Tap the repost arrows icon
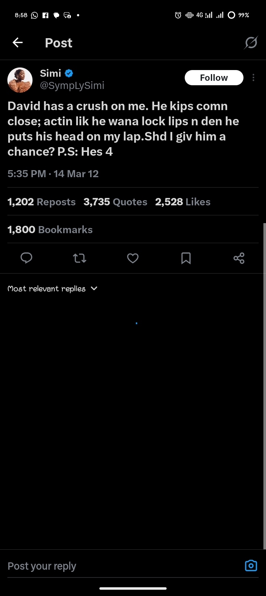Screen dimensions: 266x596 (80, 258)
